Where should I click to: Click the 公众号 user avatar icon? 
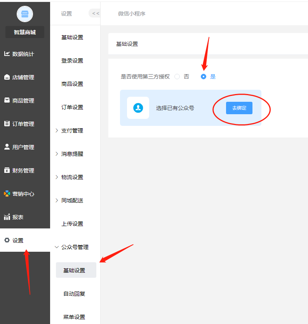(138, 108)
